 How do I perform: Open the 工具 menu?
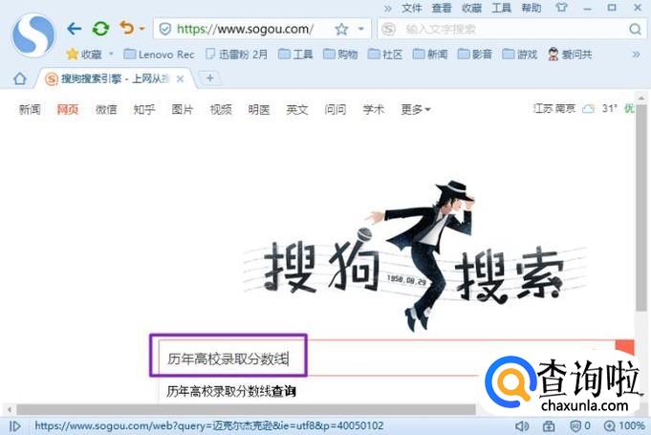[501, 8]
